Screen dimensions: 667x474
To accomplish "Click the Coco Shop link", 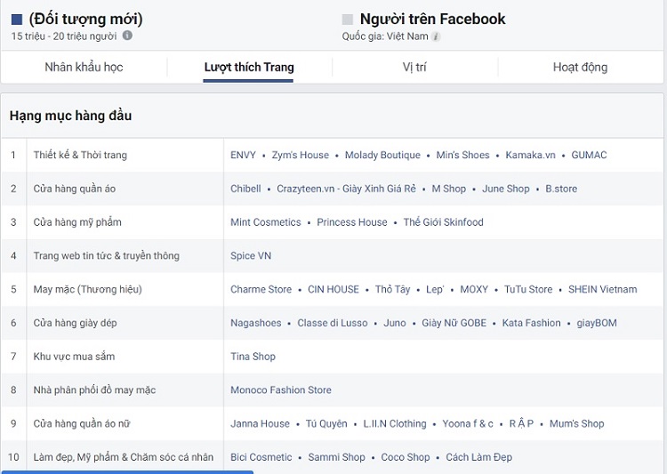I will pyautogui.click(x=406, y=457).
